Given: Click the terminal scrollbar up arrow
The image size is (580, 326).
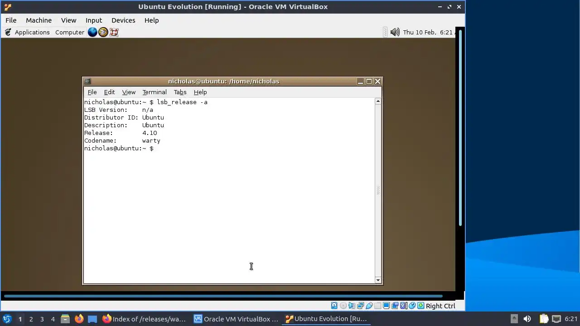Looking at the screenshot, I should tap(378, 101).
